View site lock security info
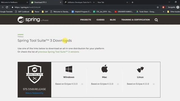180x101 pixels. [12, 7]
